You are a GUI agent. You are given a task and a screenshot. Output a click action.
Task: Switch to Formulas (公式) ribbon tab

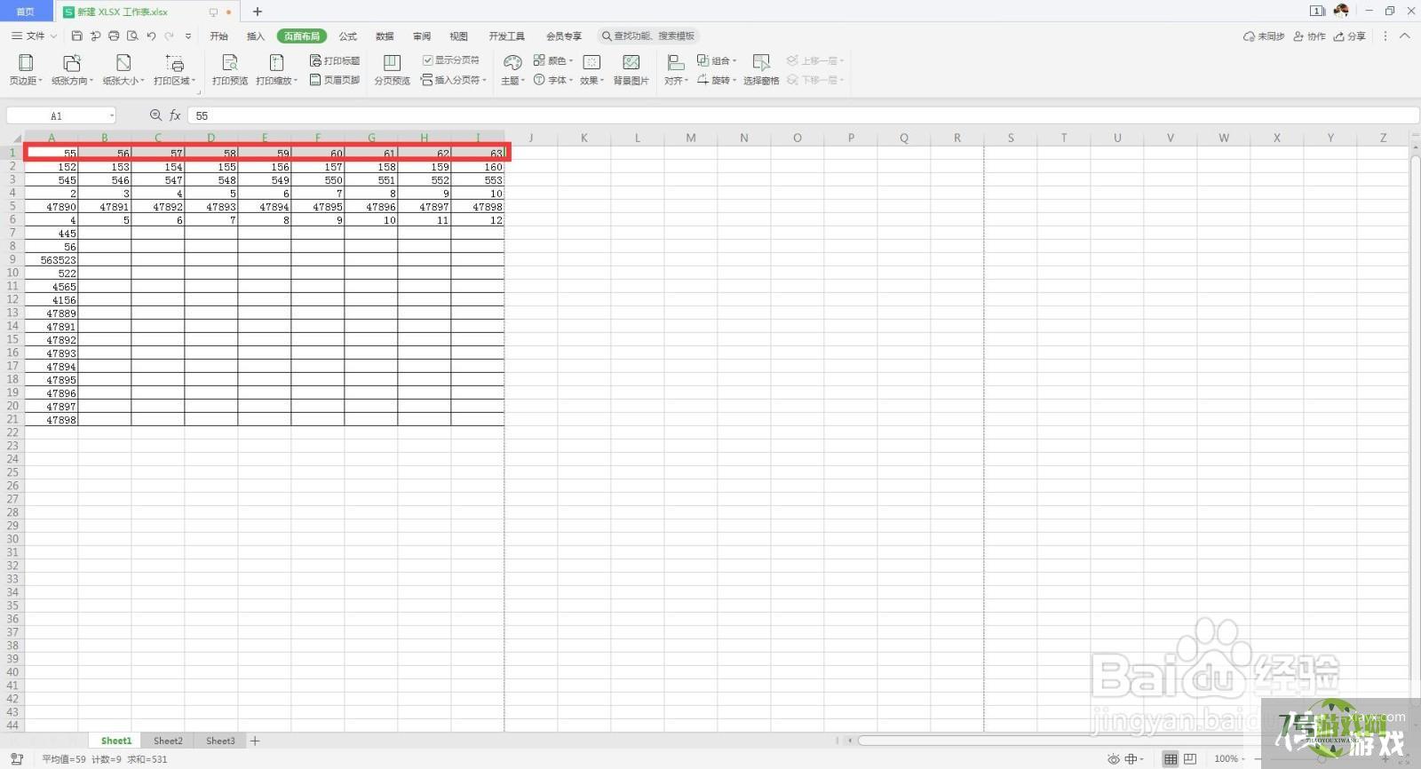coord(348,36)
